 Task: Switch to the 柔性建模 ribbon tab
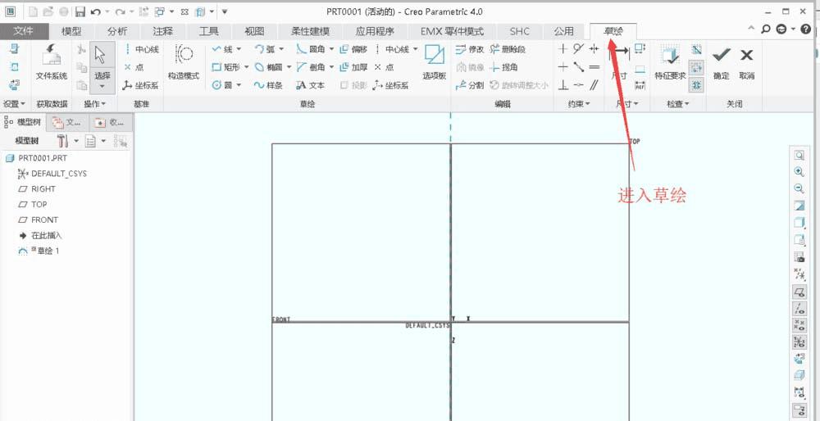(312, 31)
